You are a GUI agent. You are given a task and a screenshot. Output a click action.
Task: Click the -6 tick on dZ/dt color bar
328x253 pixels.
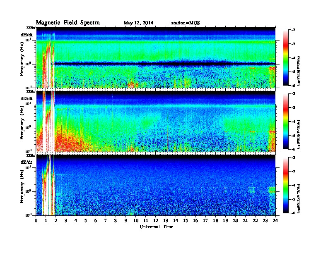[x=294, y=213]
